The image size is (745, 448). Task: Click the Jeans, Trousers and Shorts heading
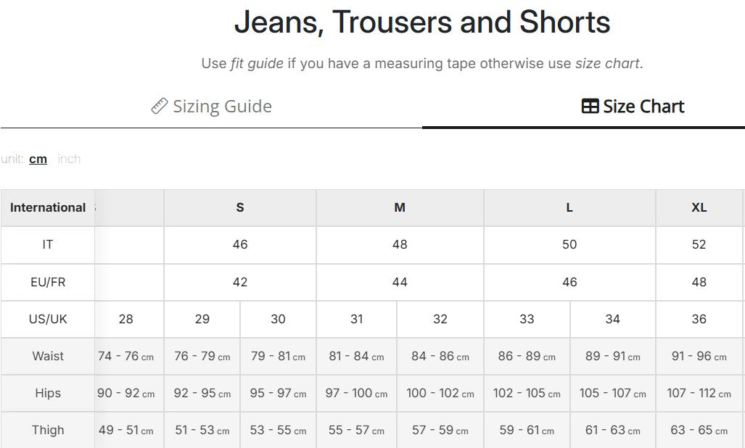(x=422, y=22)
